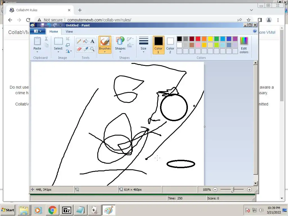Open Chrome three-dot menu
This screenshot has height=216, width=288.
278,20
